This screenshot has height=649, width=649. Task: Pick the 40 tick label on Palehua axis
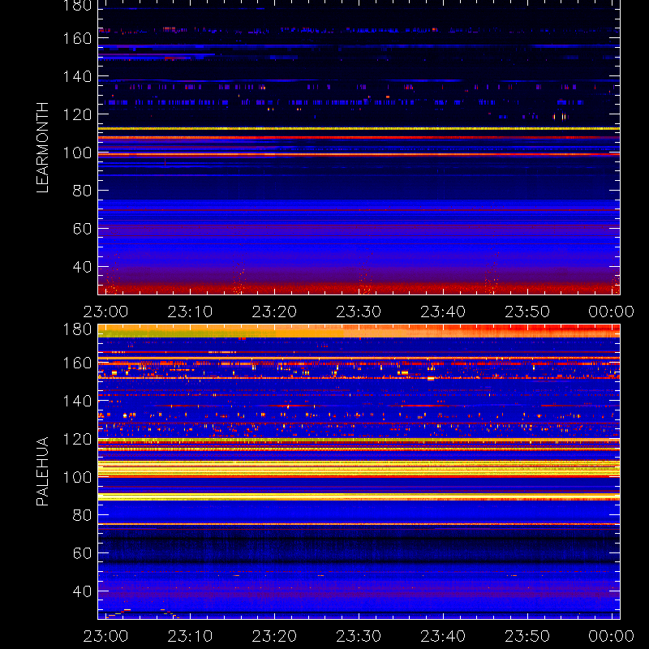82,591
